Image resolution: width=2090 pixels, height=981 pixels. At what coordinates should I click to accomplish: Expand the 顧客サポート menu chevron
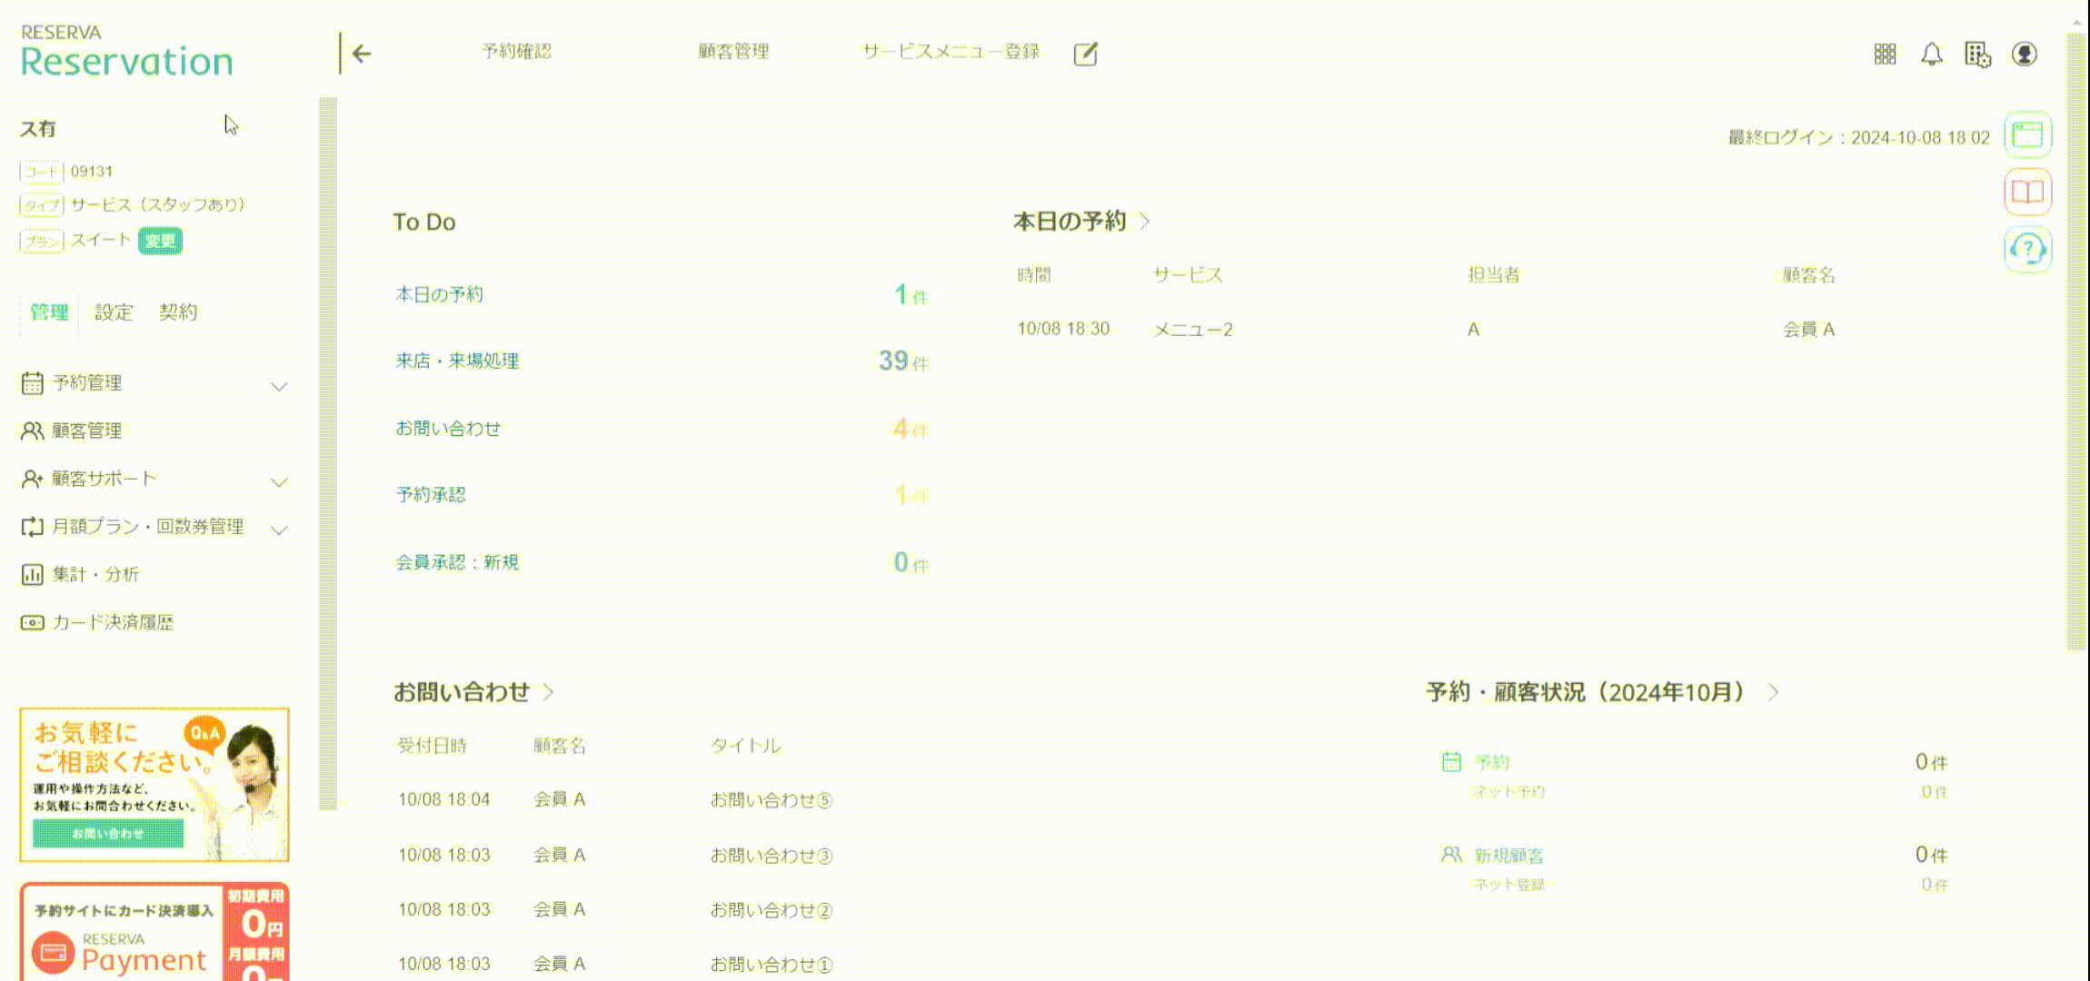279,481
